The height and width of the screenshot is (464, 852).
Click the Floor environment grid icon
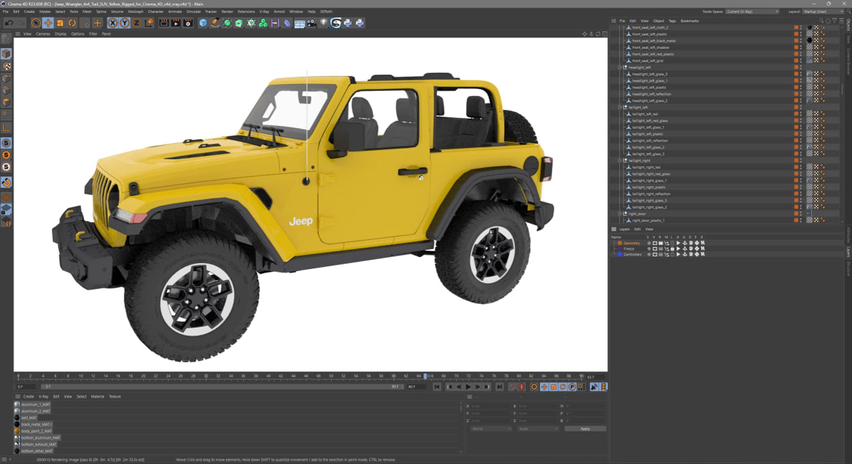pos(300,23)
